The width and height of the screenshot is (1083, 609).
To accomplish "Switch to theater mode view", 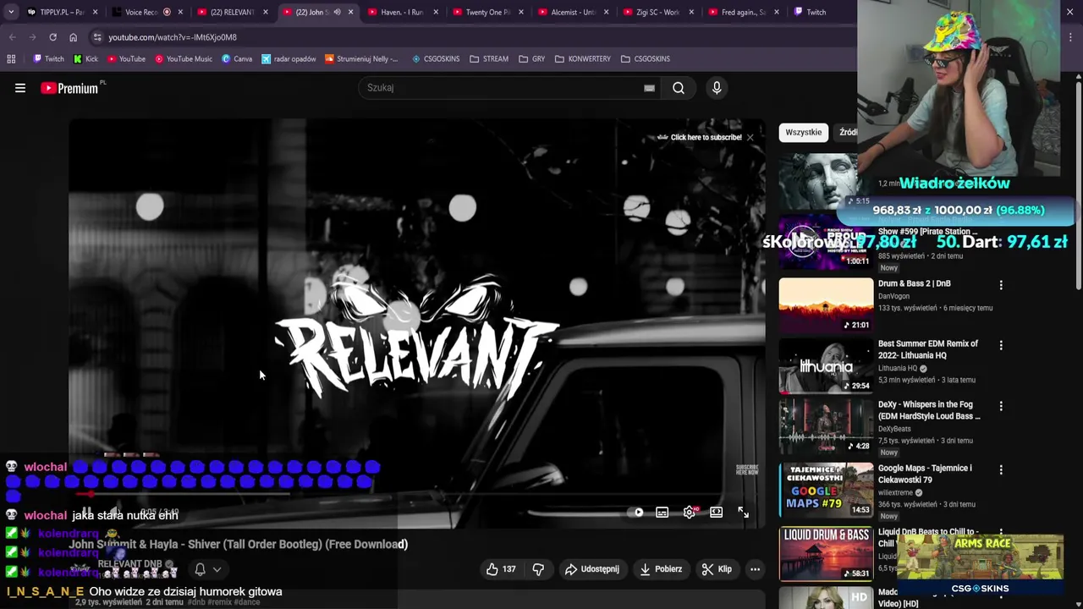I will pos(716,513).
